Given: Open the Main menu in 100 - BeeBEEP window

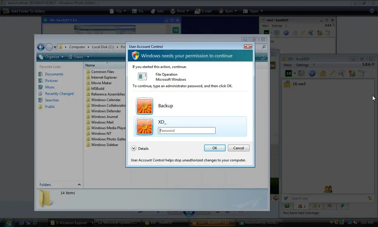Looking at the screenshot, I should tap(287, 65).
